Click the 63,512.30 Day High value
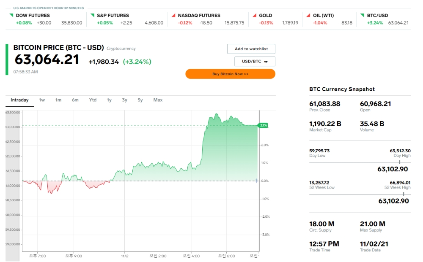The height and width of the screenshot is (262, 423). coord(400,151)
